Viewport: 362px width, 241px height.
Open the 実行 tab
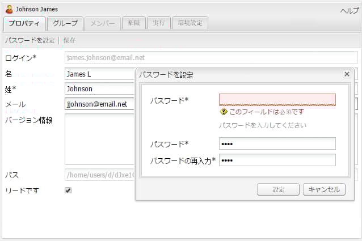pyautogui.click(x=159, y=23)
